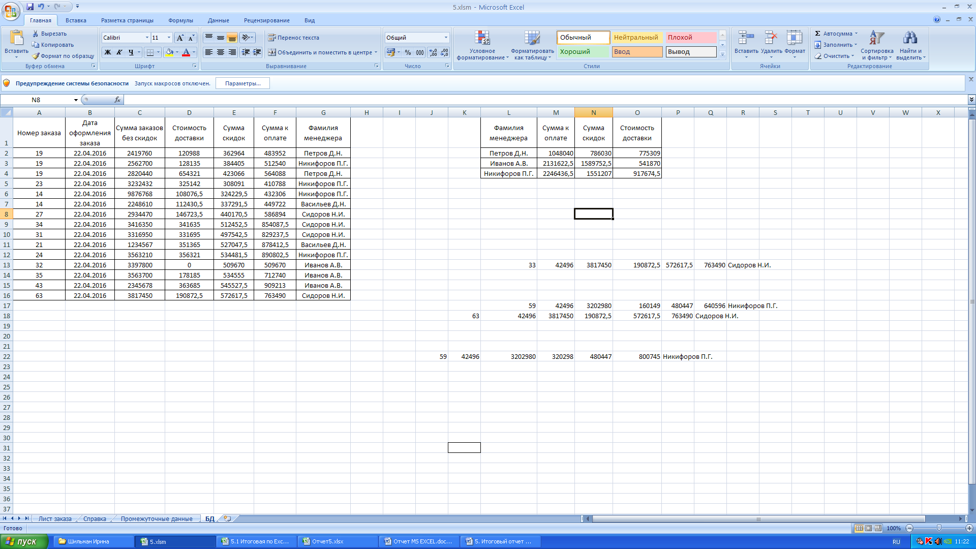The image size is (976, 549).
Task: Open the Calibri font name dropdown
Action: (147, 38)
